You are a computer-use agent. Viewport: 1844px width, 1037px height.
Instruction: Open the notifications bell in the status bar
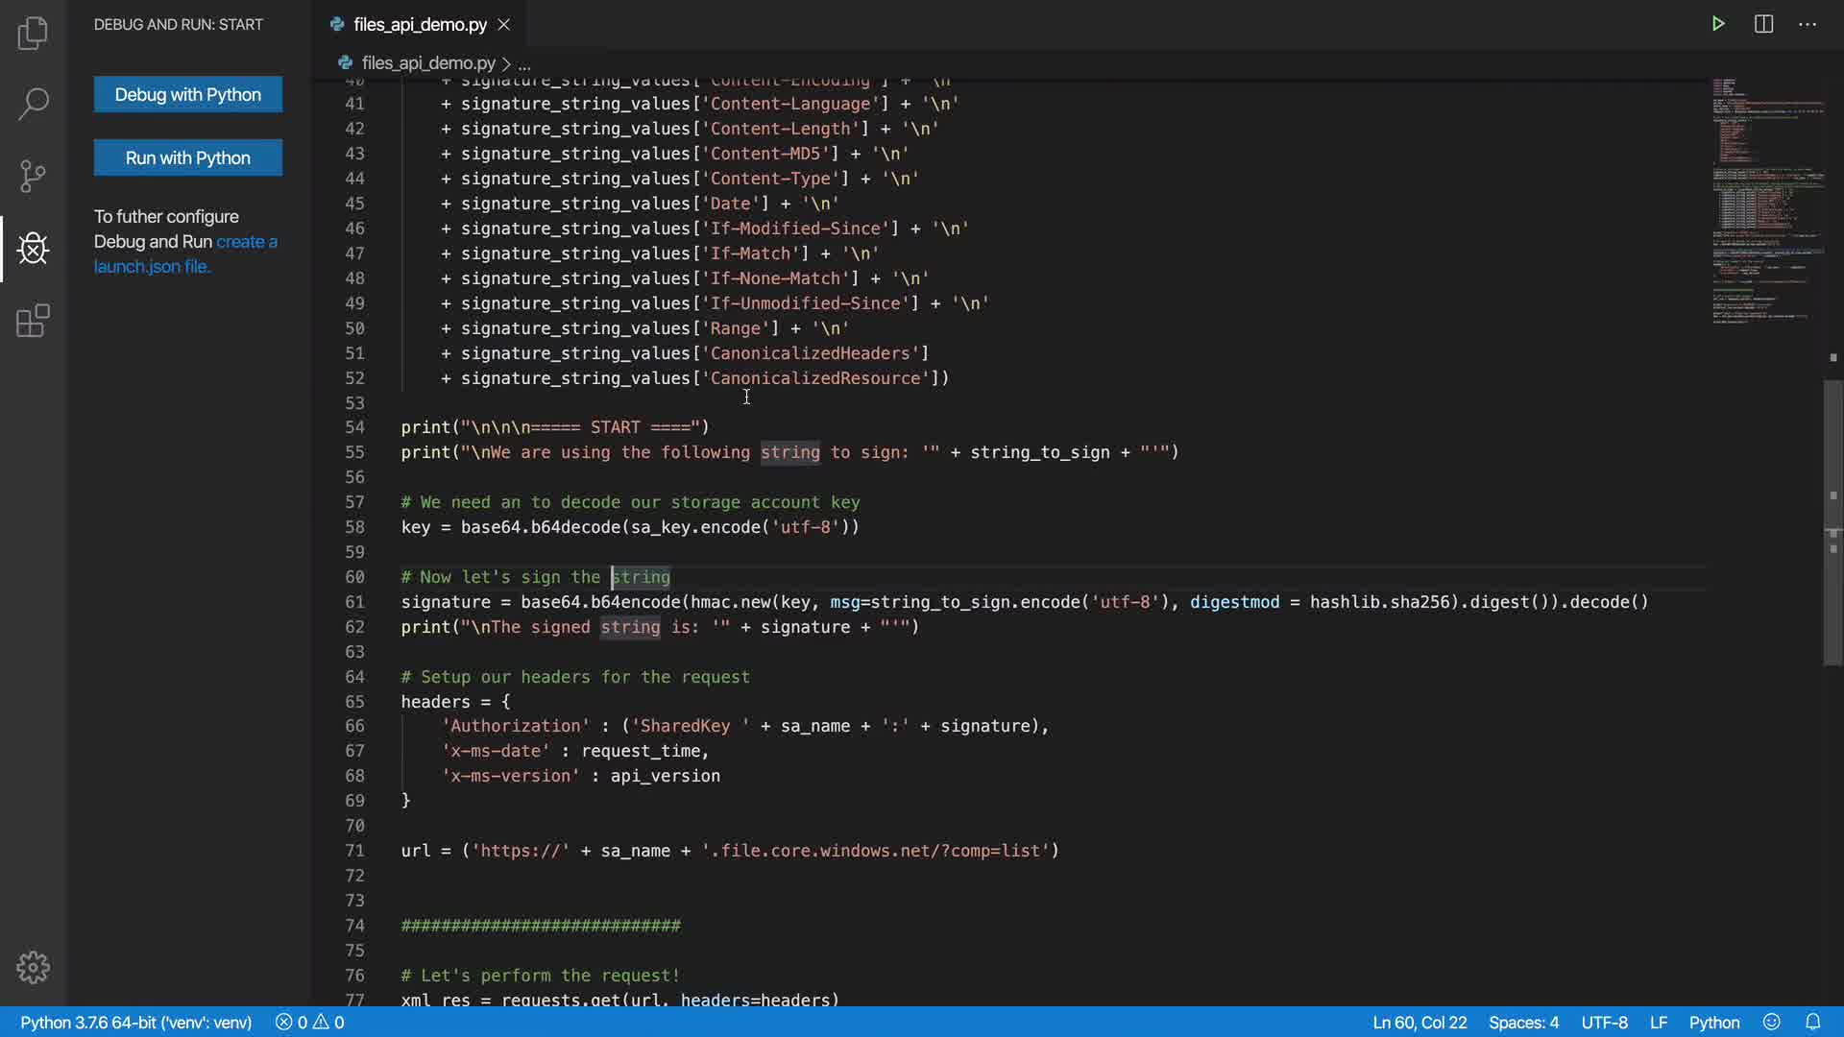(1812, 1022)
